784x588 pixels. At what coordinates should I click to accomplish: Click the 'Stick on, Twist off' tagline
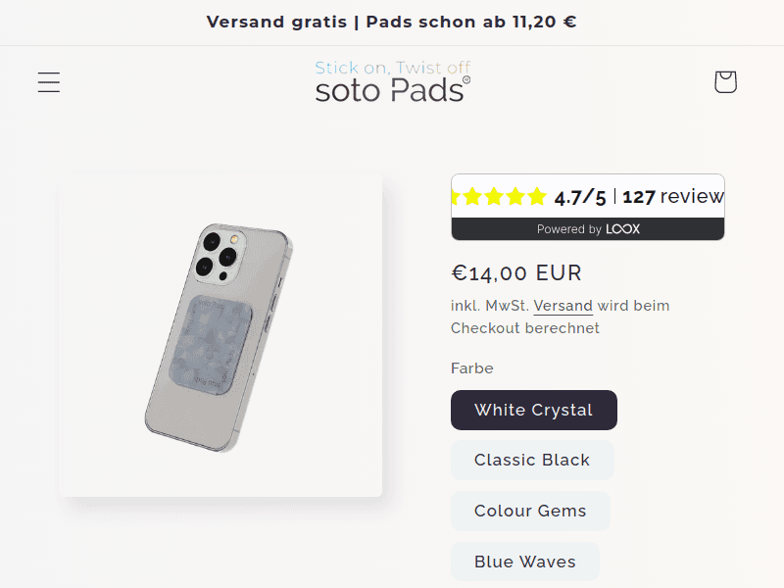[392, 69]
